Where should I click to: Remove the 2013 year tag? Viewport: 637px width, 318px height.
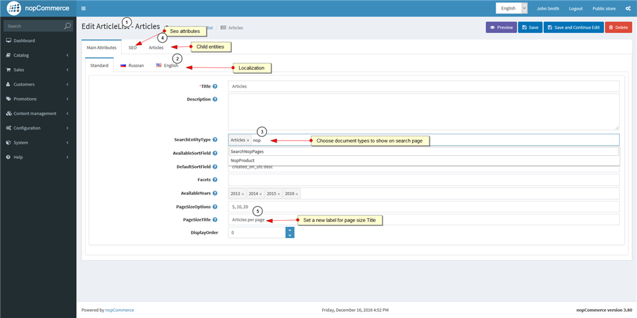point(243,194)
